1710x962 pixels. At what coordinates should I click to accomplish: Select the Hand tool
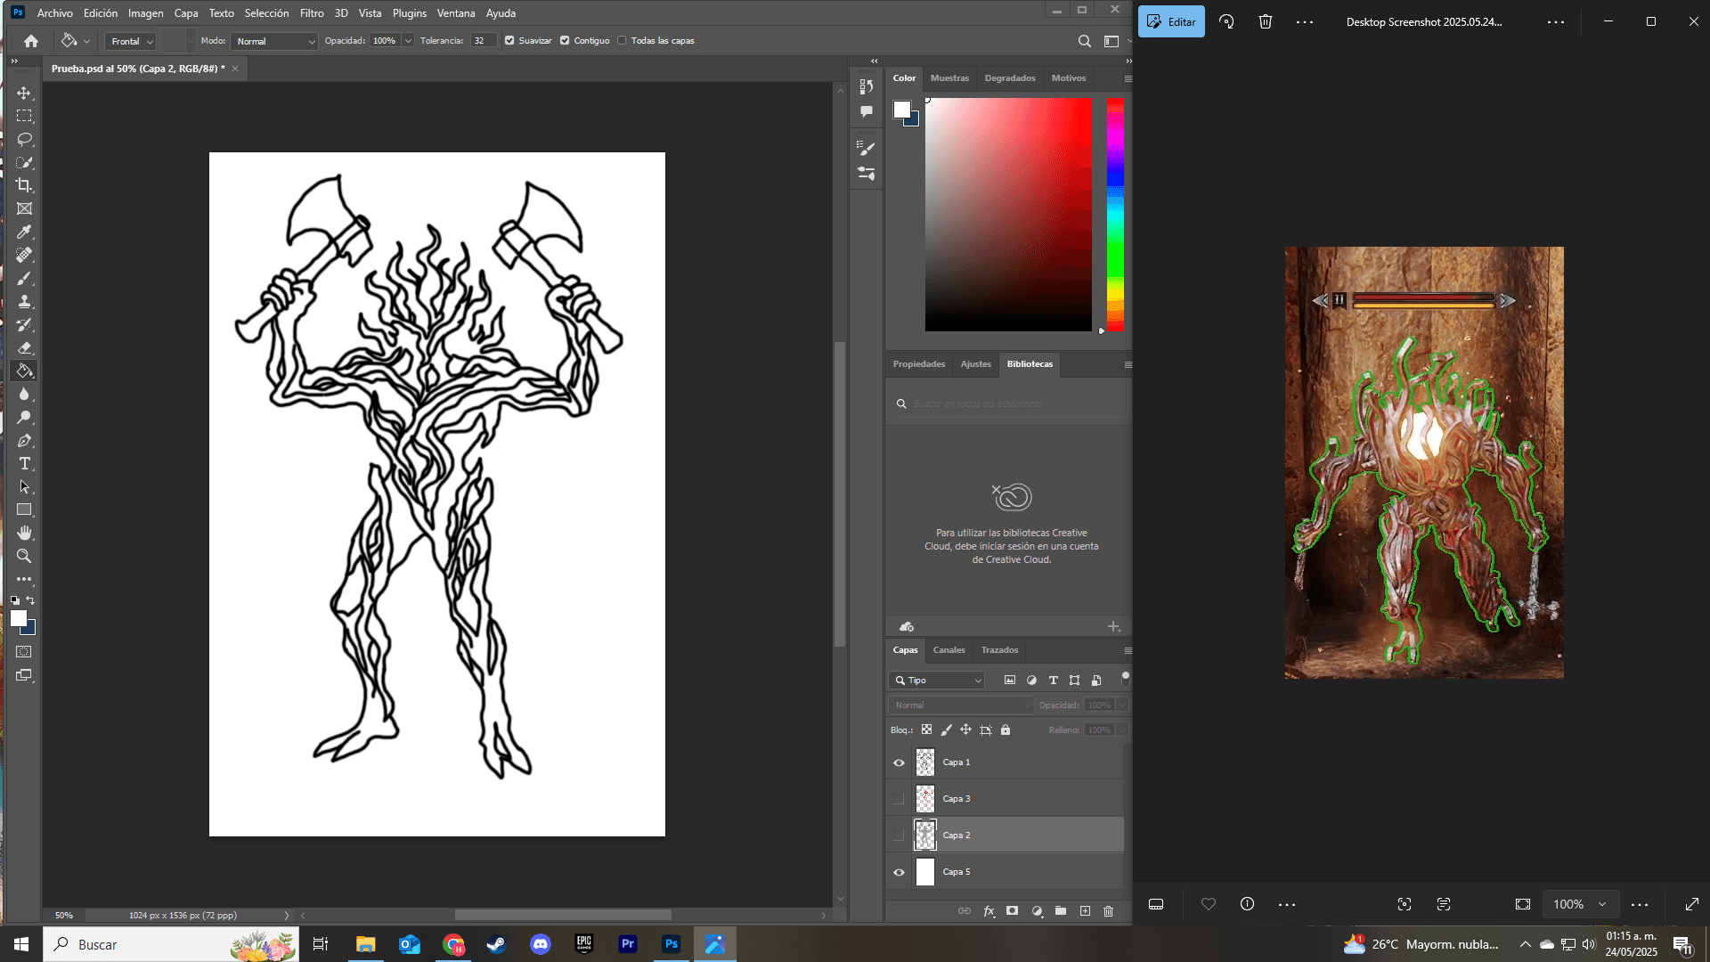[24, 533]
